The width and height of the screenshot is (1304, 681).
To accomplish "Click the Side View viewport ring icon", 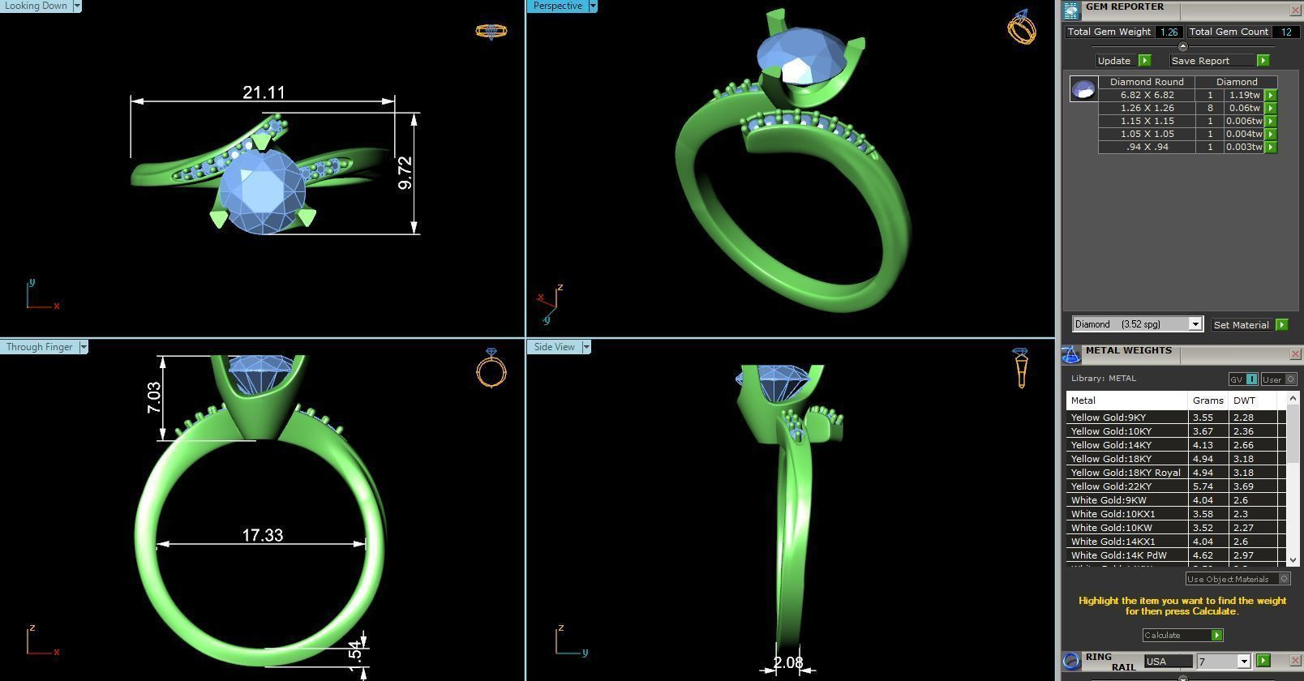I will click(1020, 368).
